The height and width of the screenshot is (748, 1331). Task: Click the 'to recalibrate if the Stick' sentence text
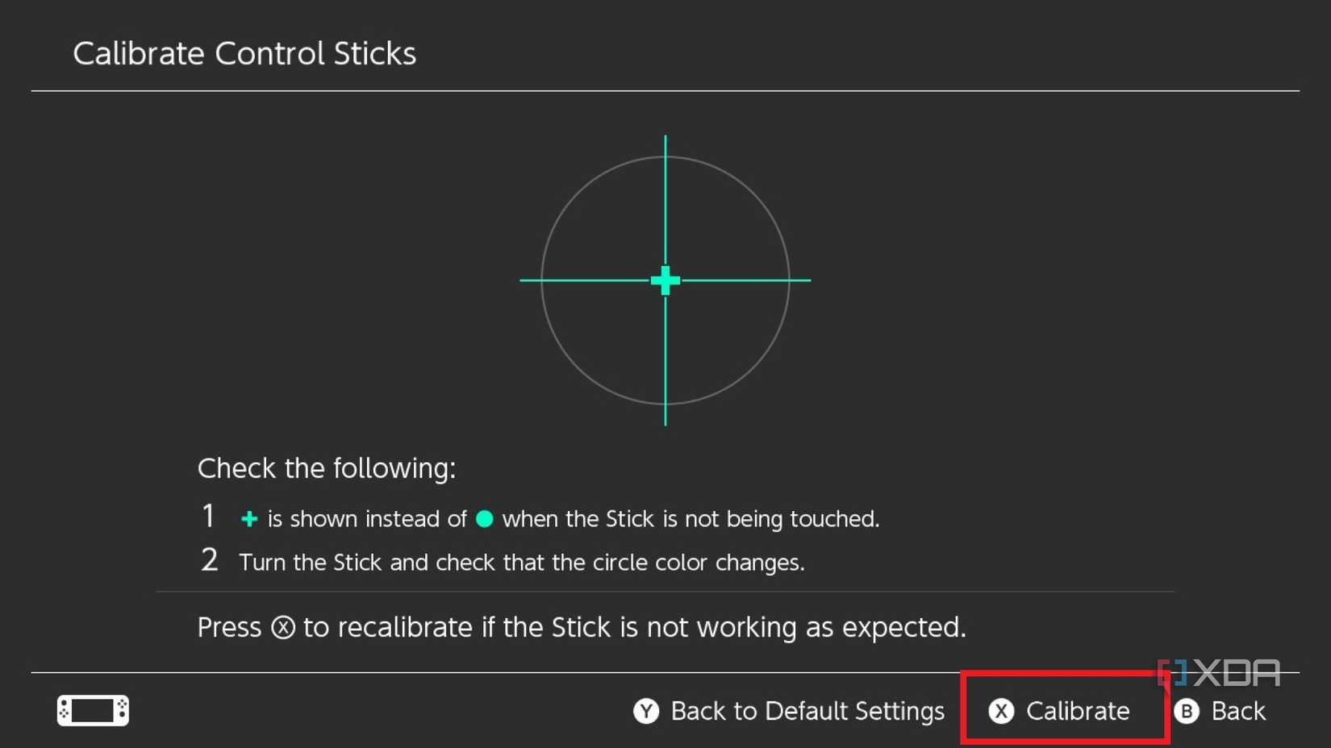[634, 627]
